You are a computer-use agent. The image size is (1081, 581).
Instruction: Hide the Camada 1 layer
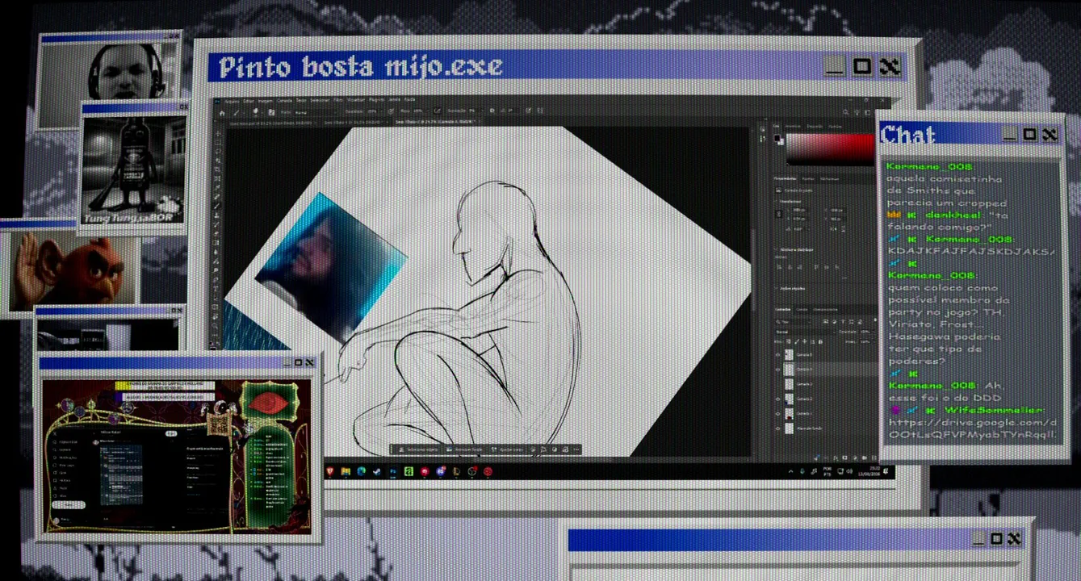778,414
